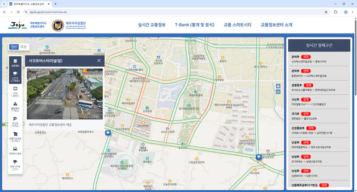Select 남성로 congestion entry
Screen dimensions: 357x192
(x=319, y=173)
